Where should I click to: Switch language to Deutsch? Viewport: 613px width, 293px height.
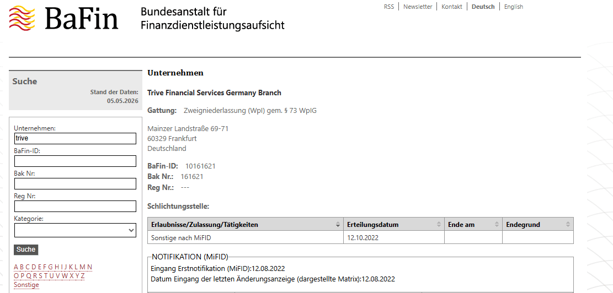(483, 7)
